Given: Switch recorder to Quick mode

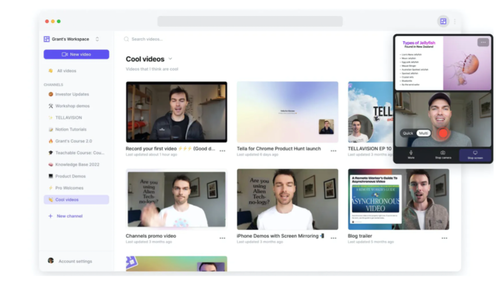Looking at the screenshot, I should pyautogui.click(x=408, y=133).
